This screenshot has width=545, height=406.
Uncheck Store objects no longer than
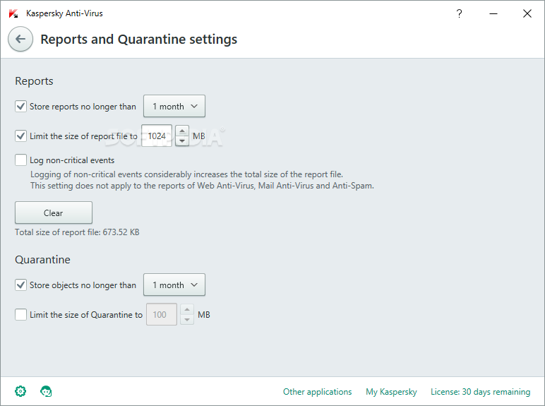21,285
